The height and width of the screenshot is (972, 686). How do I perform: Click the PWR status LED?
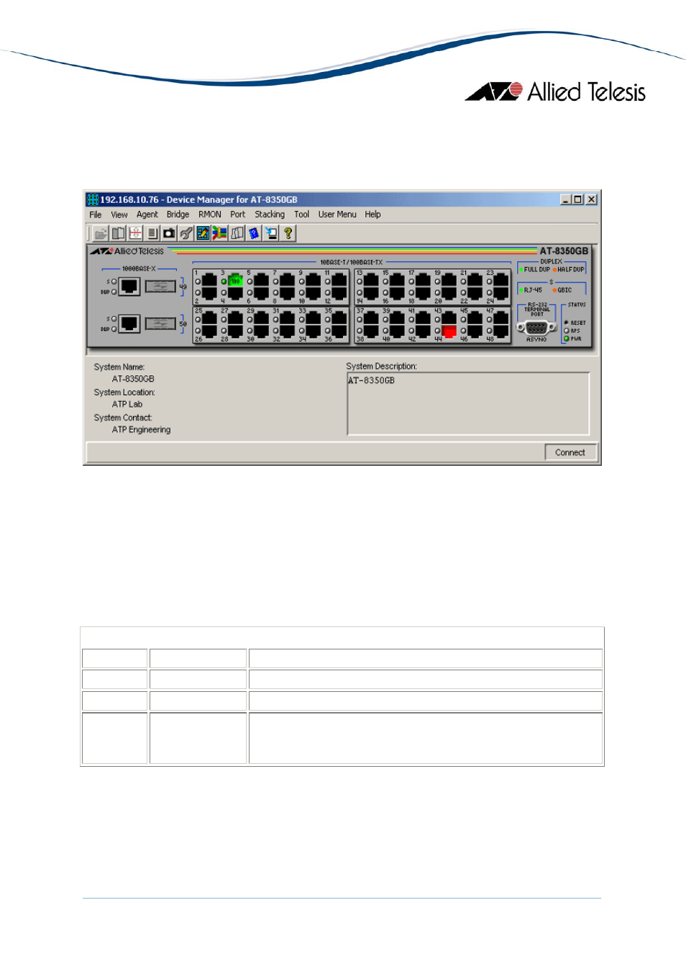567,338
